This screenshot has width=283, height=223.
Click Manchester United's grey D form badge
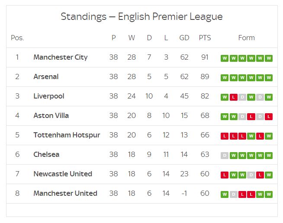tap(233, 194)
